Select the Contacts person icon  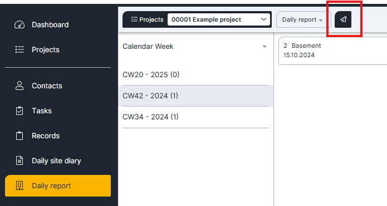(19, 86)
